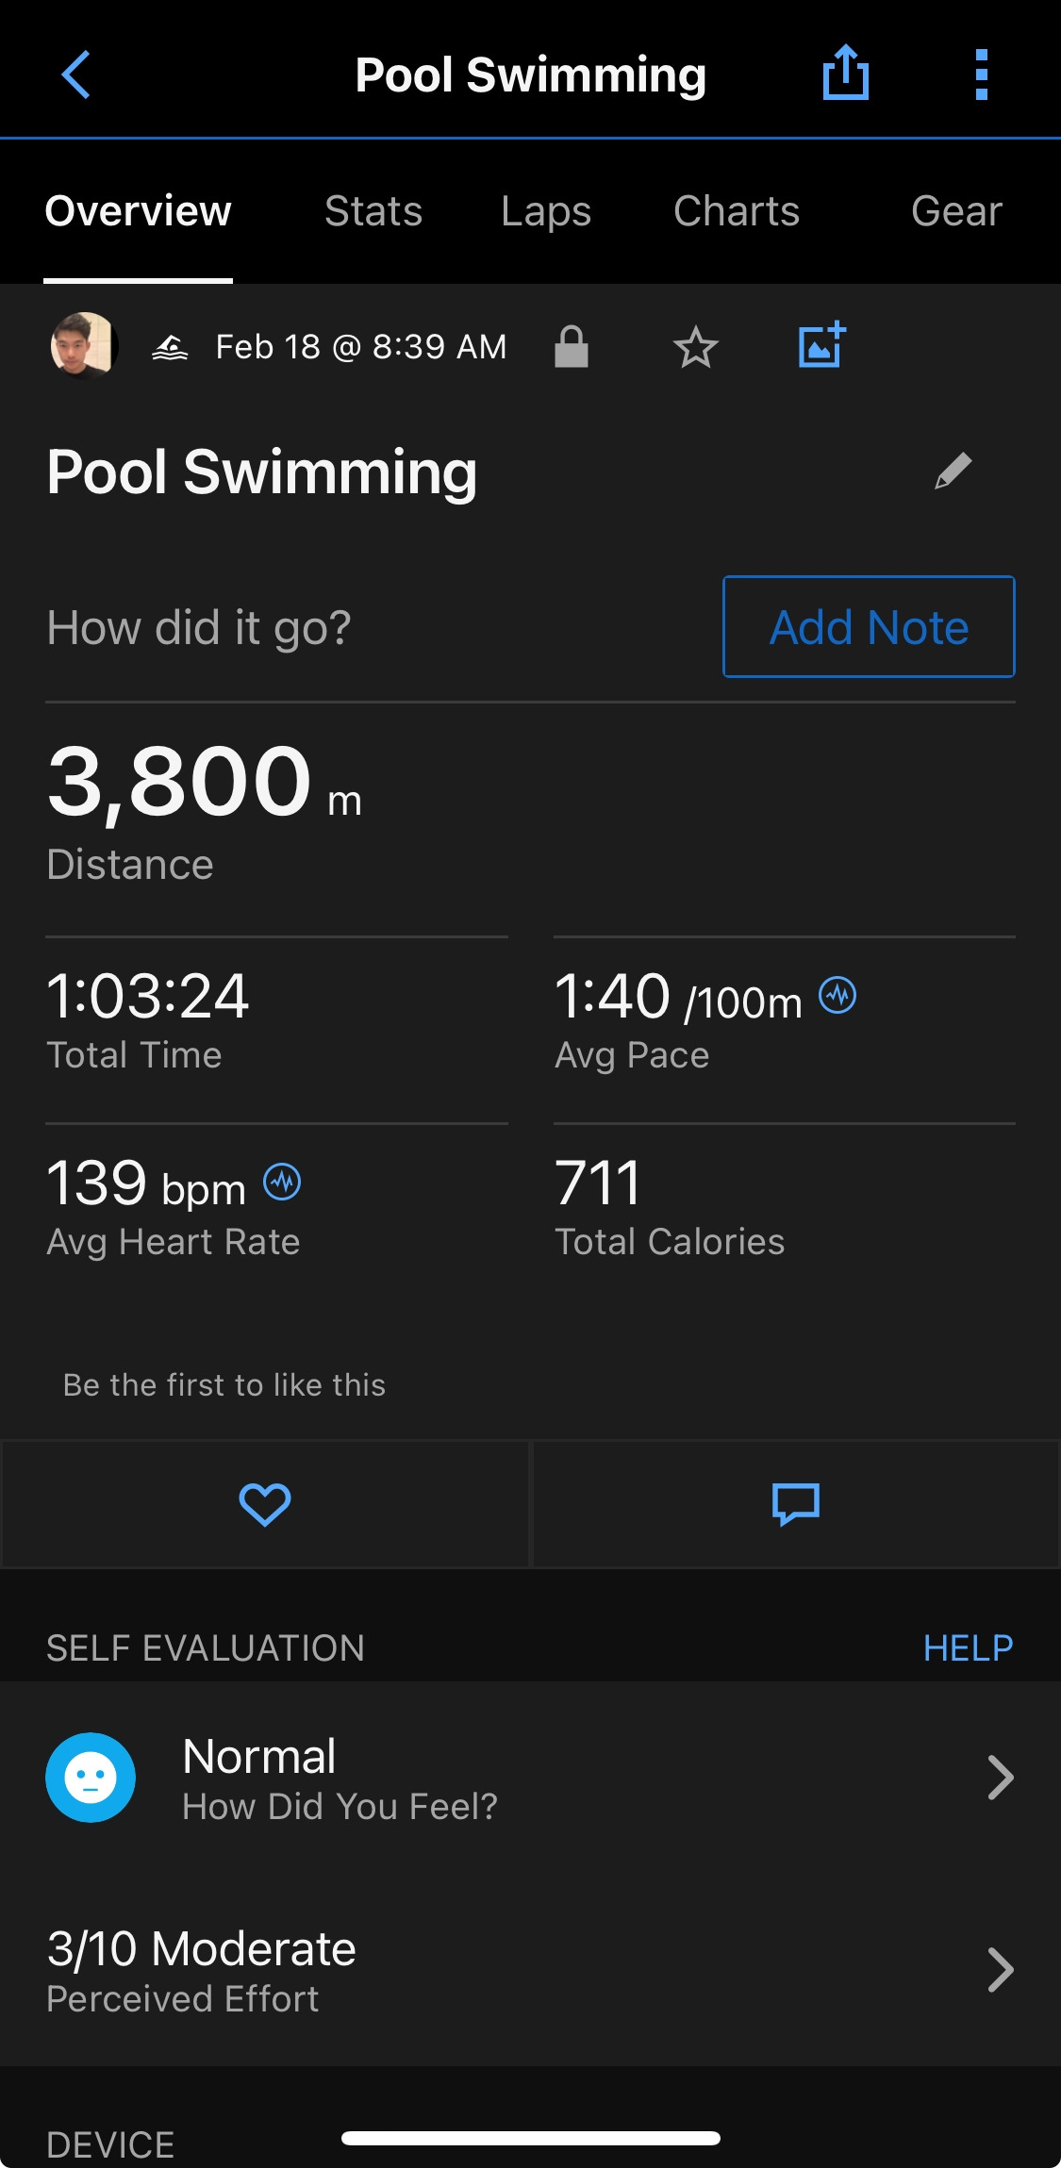Edit activity name with pencil icon

point(953,471)
